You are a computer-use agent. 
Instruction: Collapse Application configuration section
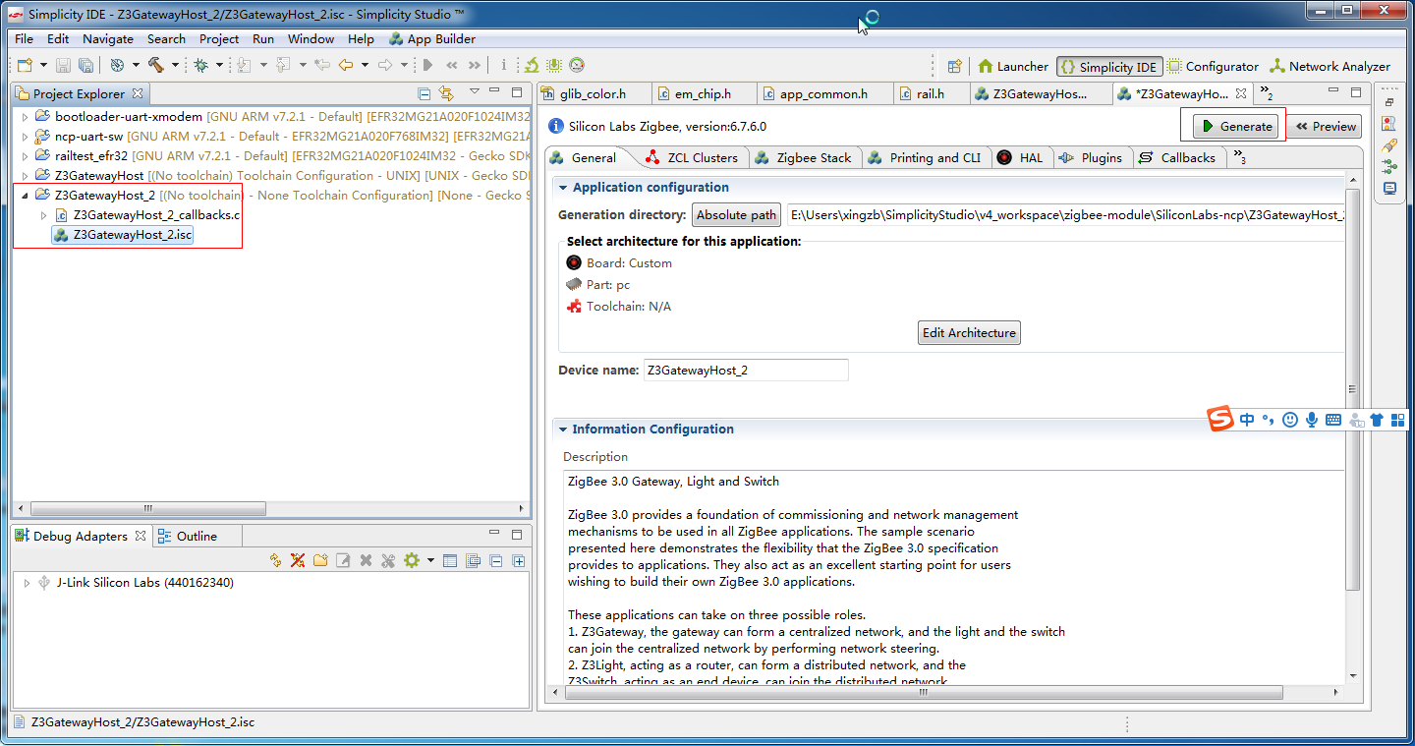(x=563, y=188)
